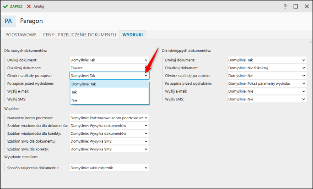Open Szablon wiadomości dla korekty dropdown
The width and height of the screenshot is (313, 189).
[x=109, y=133]
